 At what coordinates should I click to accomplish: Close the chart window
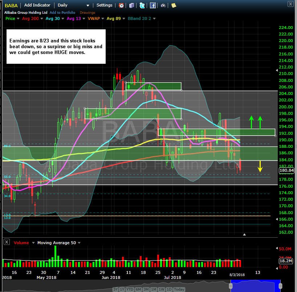[x=290, y=4]
